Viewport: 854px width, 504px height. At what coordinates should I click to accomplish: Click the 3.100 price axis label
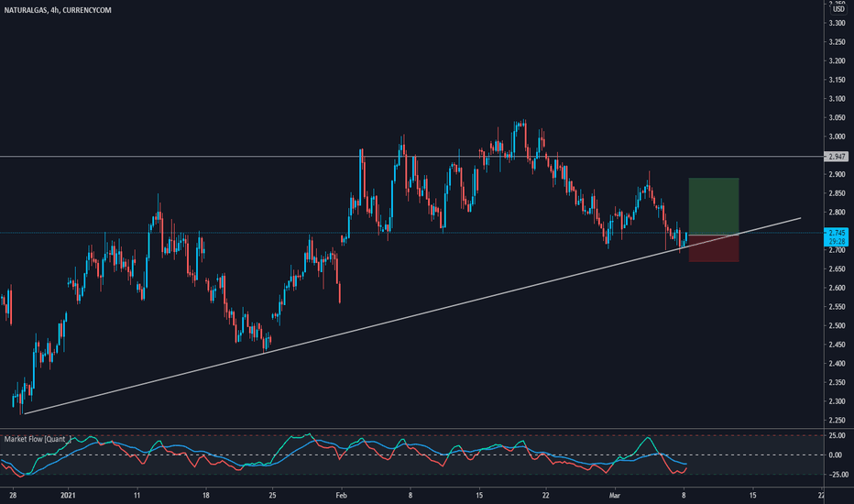tap(838, 99)
